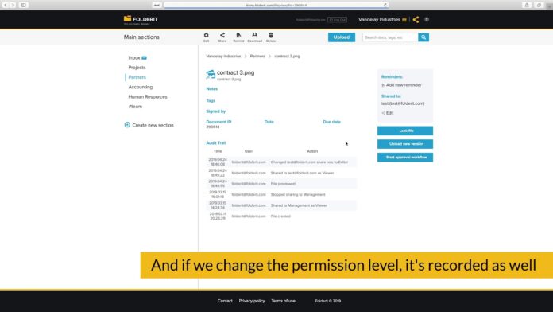553x312 pixels.
Task: Click the Download icon in toolbar
Action: [254, 35]
